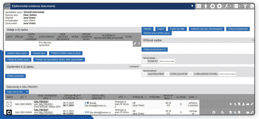Image resolution: width=259 pixels, height=119 pixels.
Task: Click Stažení všech příloh spisu
Action: pos(157,33)
